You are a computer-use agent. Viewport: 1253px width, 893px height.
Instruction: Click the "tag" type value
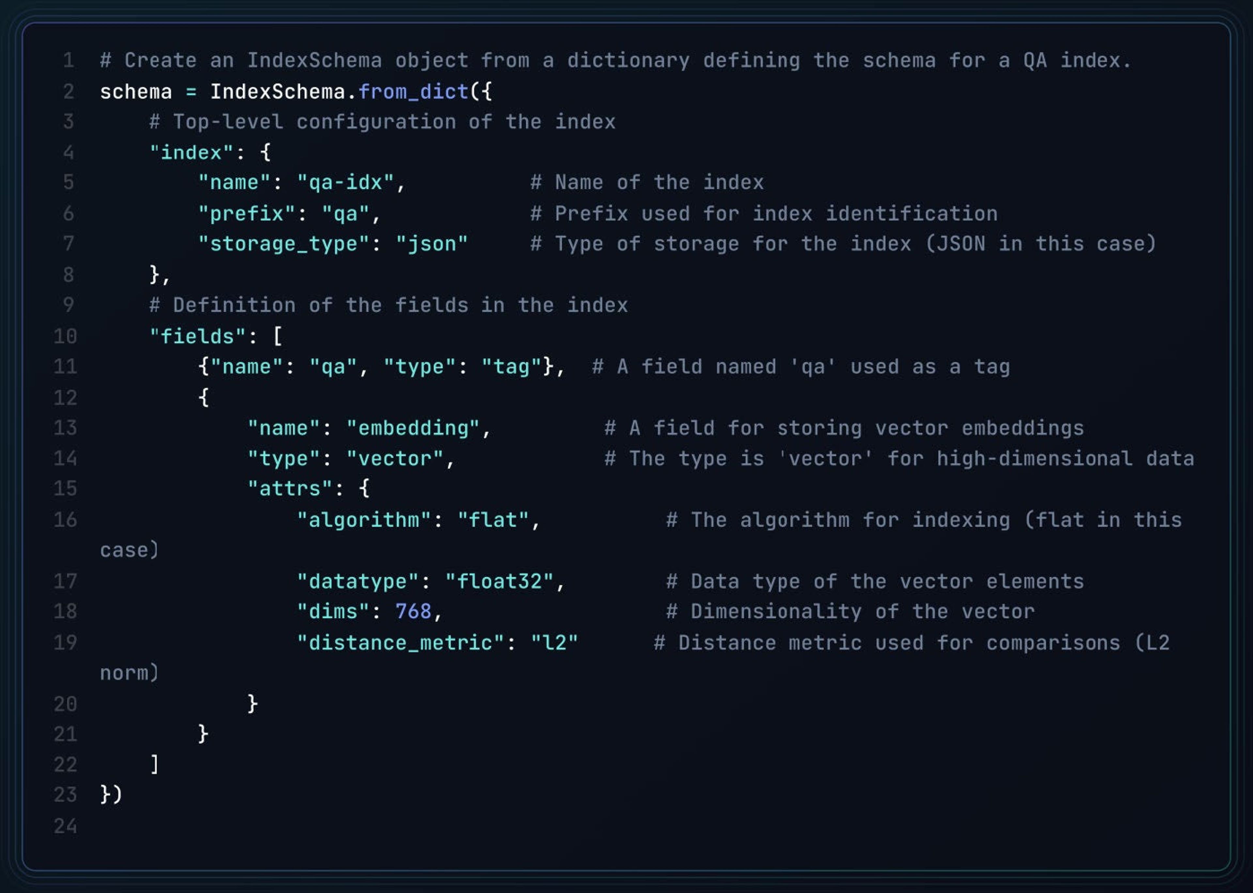511,366
